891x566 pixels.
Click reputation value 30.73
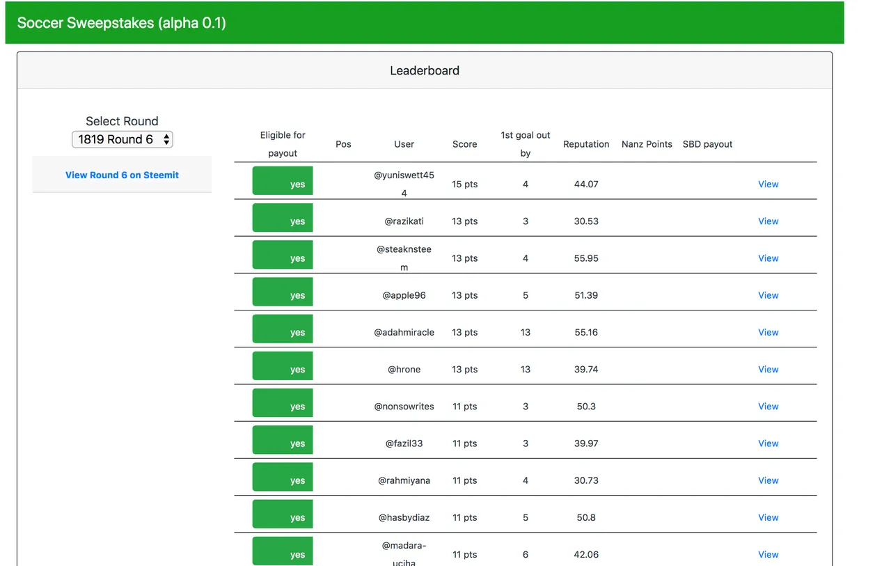coord(586,480)
